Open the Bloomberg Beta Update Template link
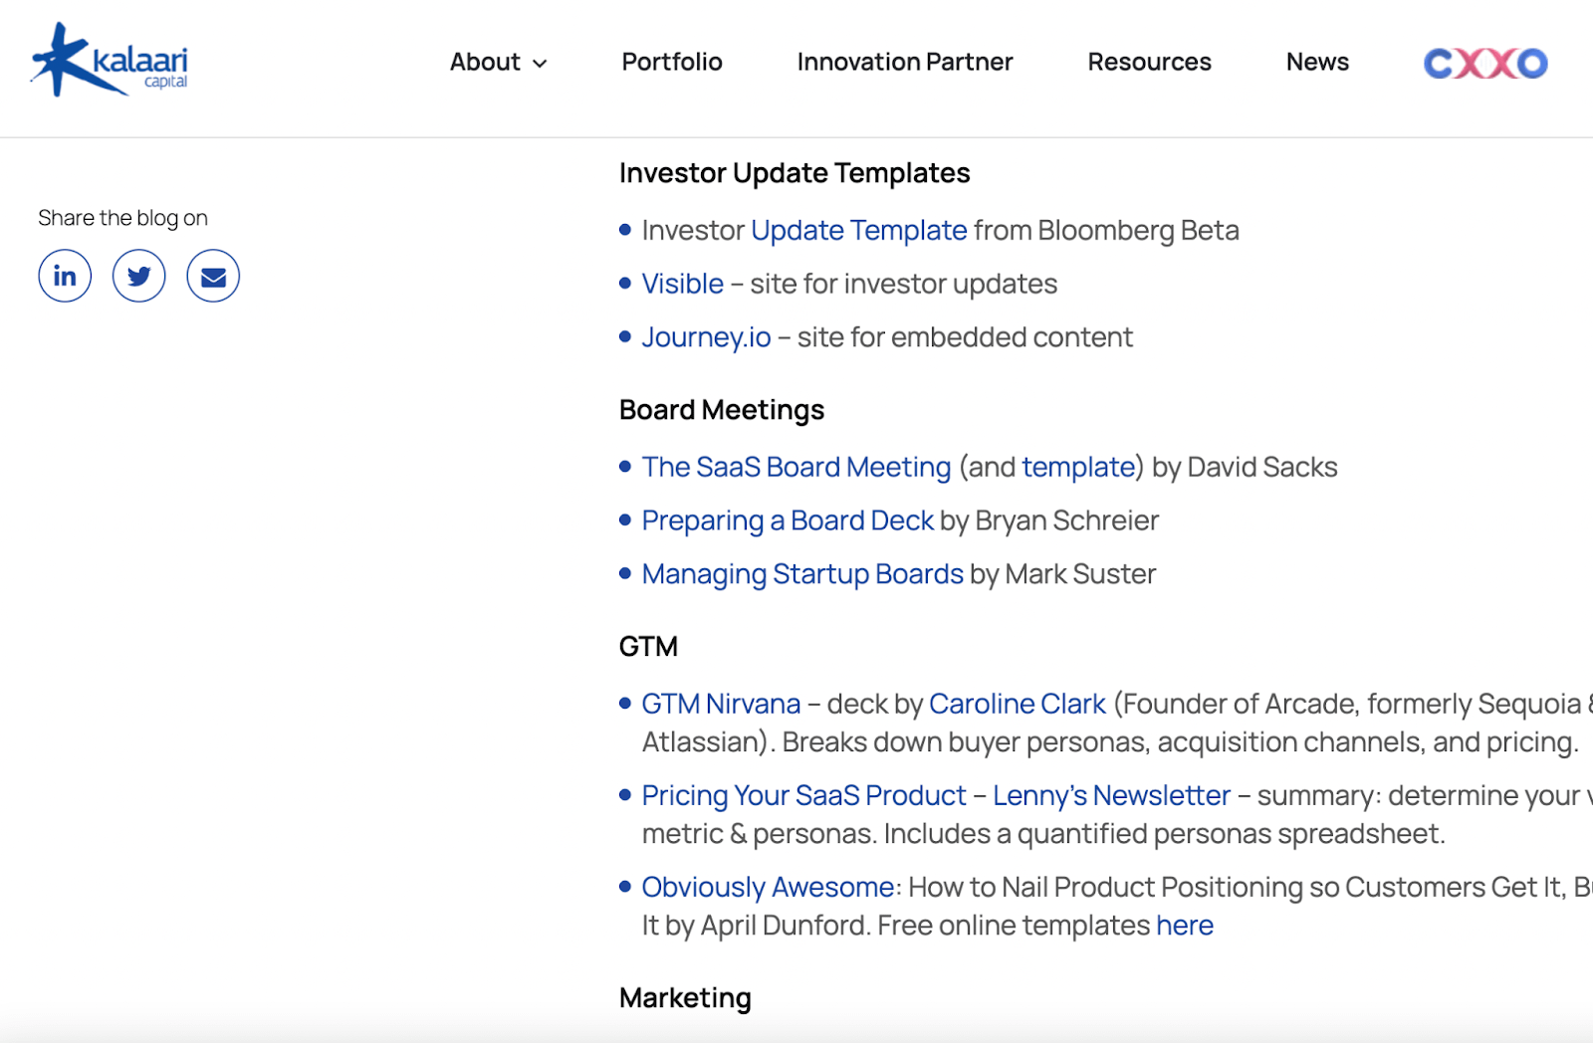1593x1043 pixels. [858, 230]
